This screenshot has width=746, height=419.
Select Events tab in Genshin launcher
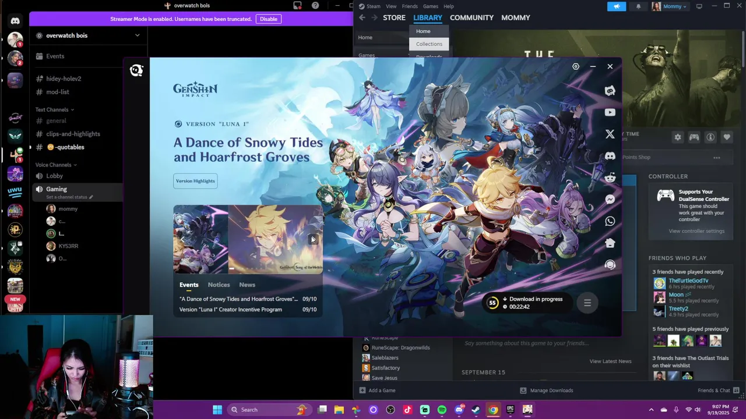pyautogui.click(x=189, y=285)
